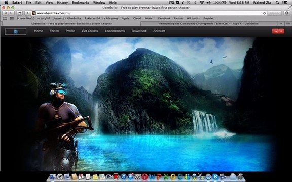Switch to the UberStrike Free to play tab
The image size is (292, 182).
[x=71, y=24]
